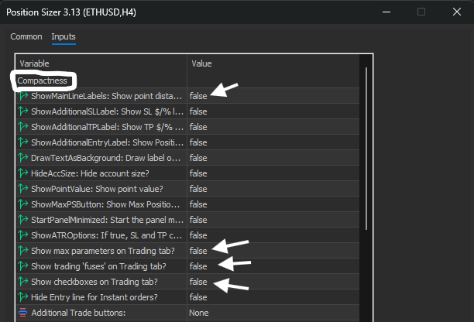
Task: Switch to the Common tab
Action: click(x=26, y=36)
